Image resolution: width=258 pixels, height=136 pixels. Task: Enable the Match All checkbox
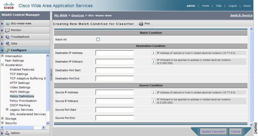[x=98, y=40]
